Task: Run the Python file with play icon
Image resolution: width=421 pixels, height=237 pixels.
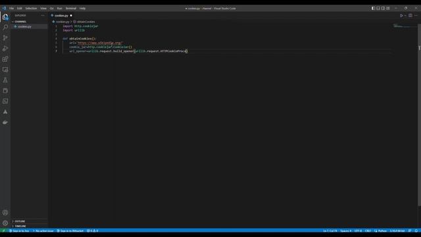Action: click(401, 16)
